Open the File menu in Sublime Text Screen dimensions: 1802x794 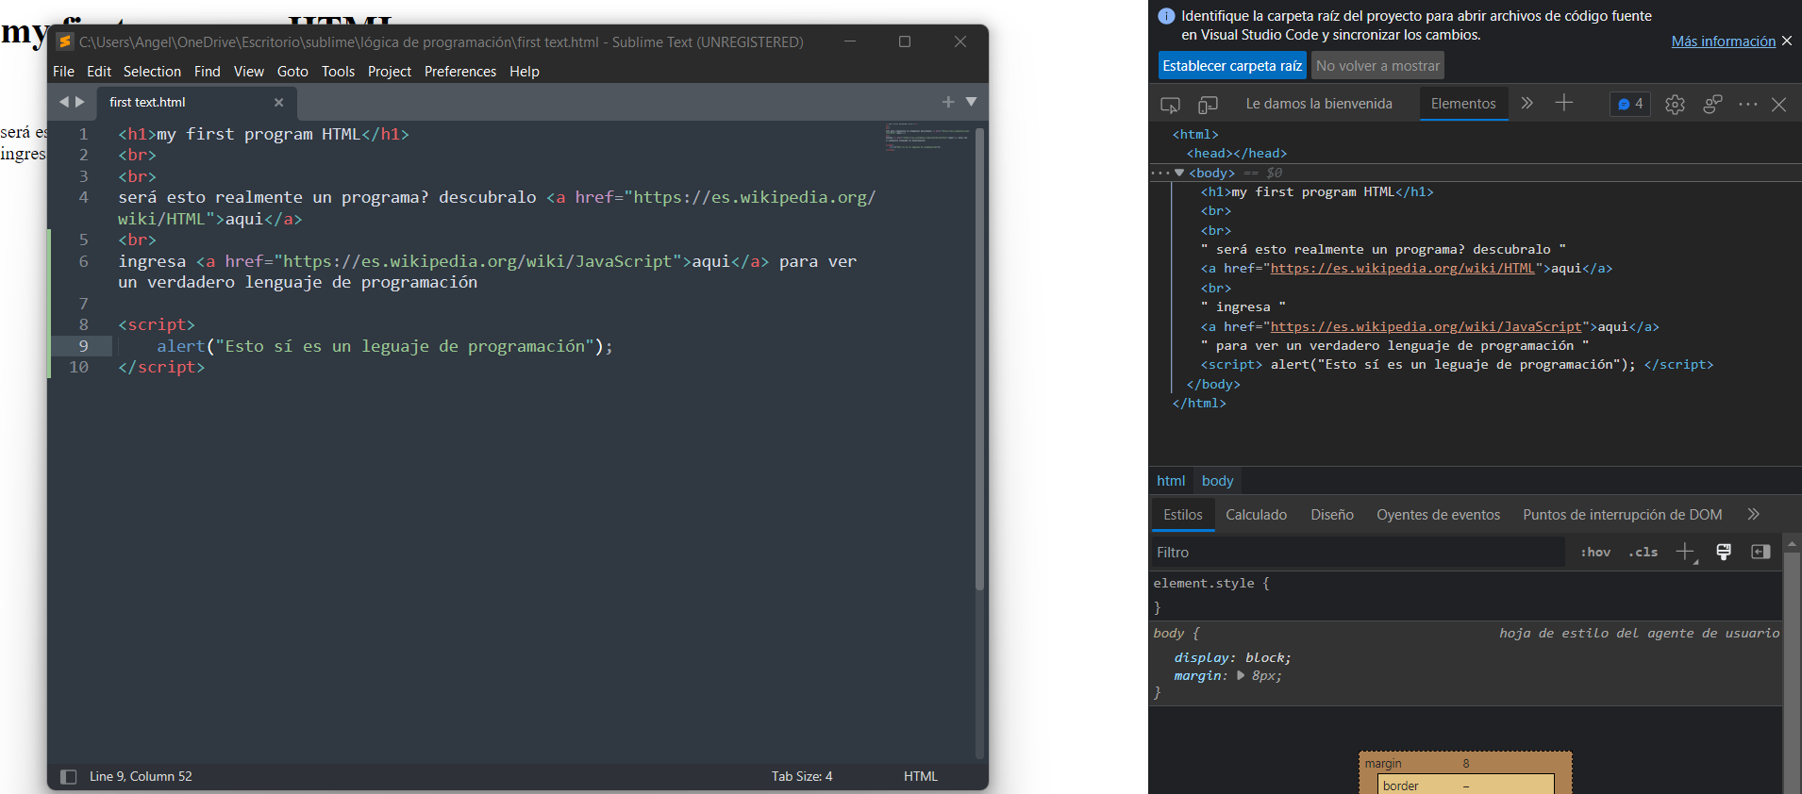point(63,72)
